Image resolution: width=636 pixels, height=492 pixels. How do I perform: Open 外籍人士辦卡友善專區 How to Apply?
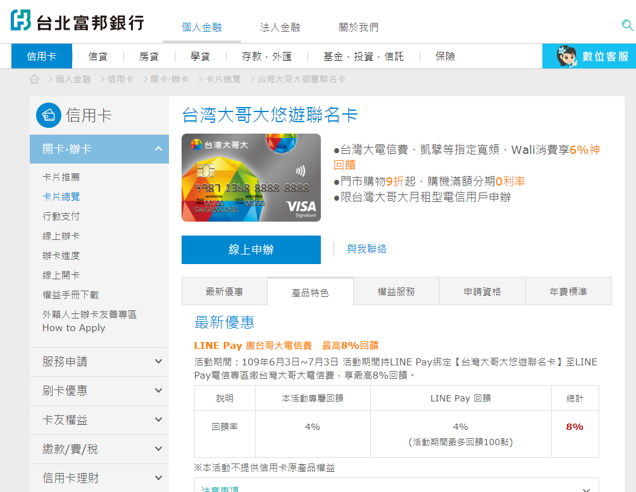tap(90, 321)
